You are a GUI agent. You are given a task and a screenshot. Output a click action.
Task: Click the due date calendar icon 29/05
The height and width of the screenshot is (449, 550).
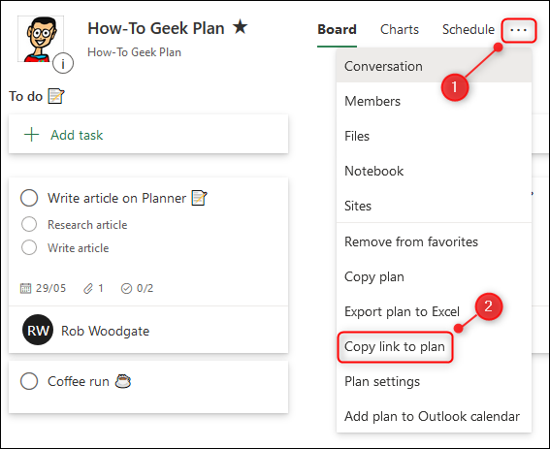click(25, 288)
